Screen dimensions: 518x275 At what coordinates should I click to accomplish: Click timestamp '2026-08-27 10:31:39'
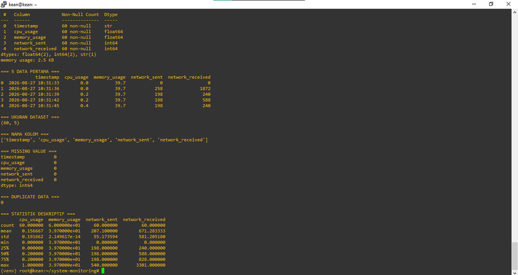(x=34, y=94)
